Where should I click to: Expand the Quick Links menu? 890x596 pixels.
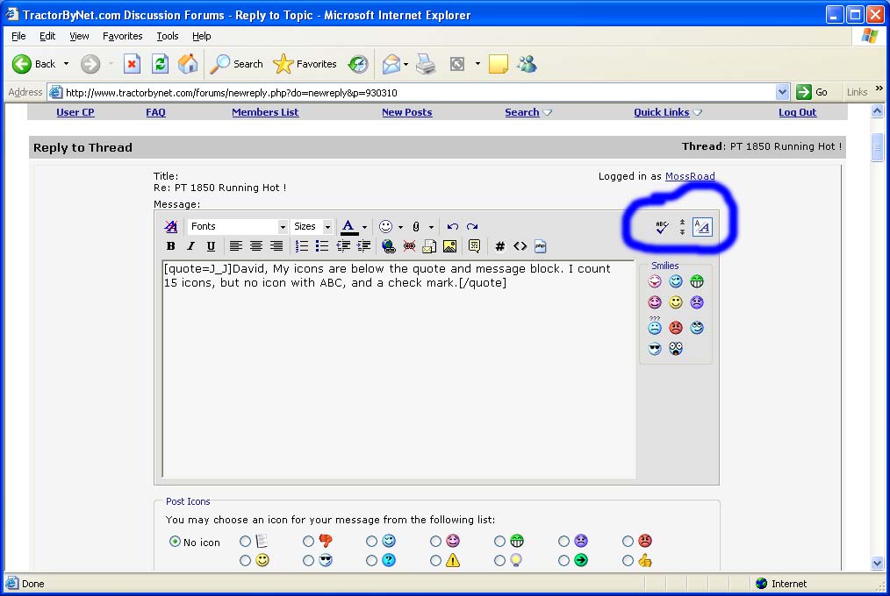pyautogui.click(x=668, y=112)
